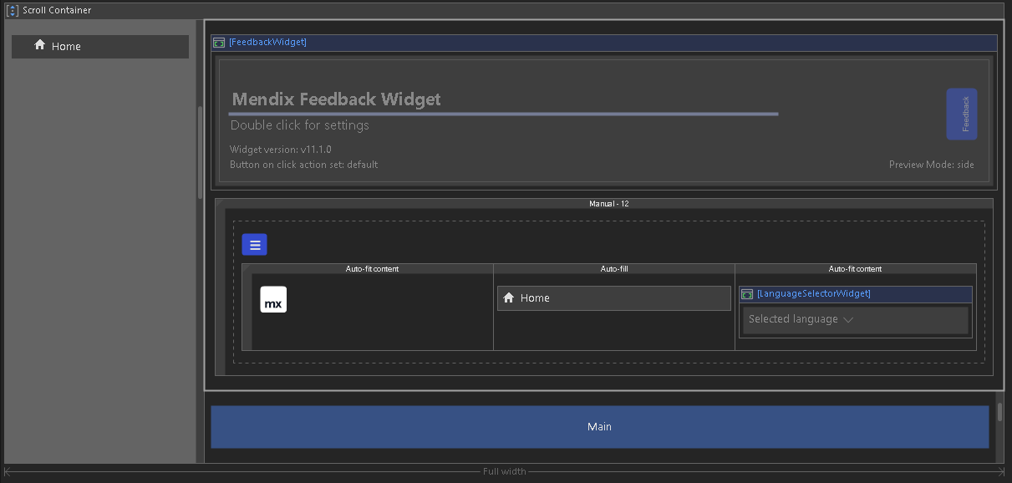Image resolution: width=1012 pixels, height=483 pixels.
Task: Click the widget version v11.1.0 text
Action: tap(281, 150)
